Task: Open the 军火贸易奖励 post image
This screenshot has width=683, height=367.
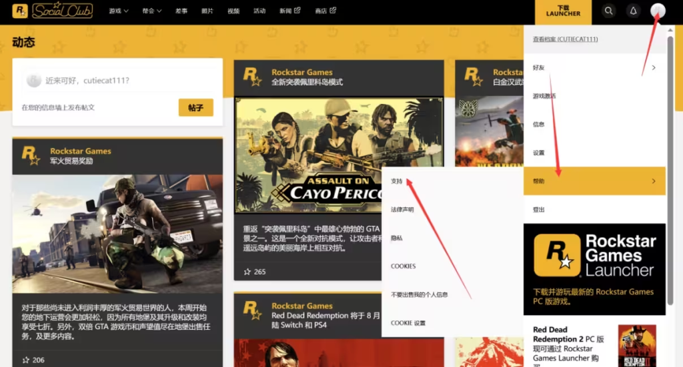Action: 117,234
